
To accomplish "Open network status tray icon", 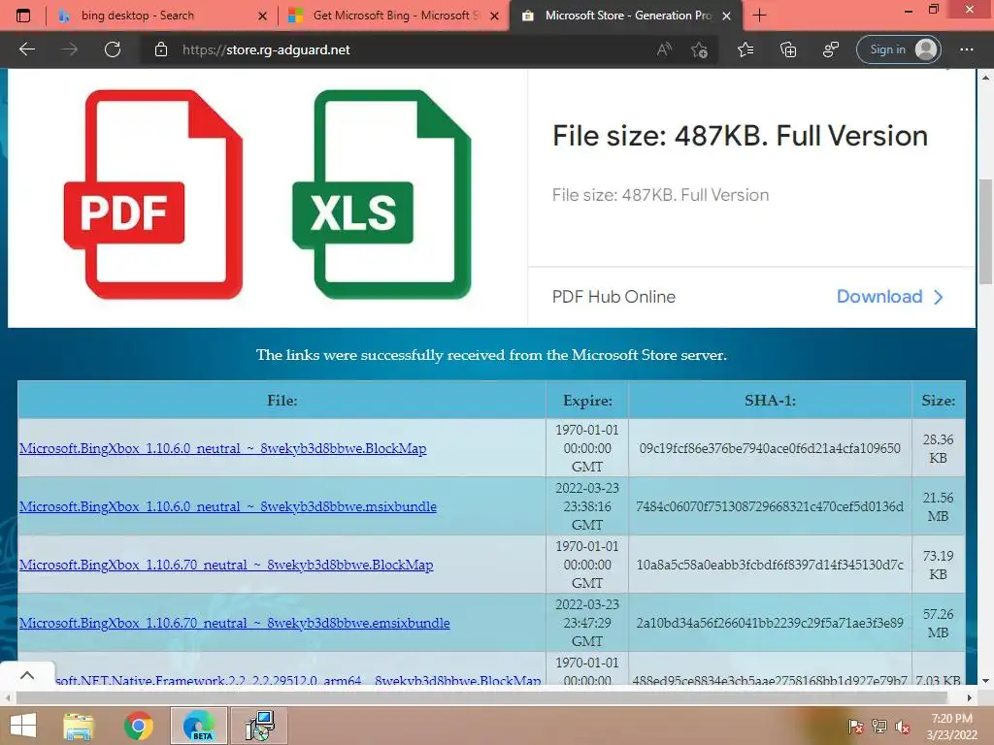I will click(x=879, y=727).
